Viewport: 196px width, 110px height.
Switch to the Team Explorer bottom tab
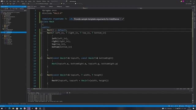pyautogui.click(x=23, y=104)
